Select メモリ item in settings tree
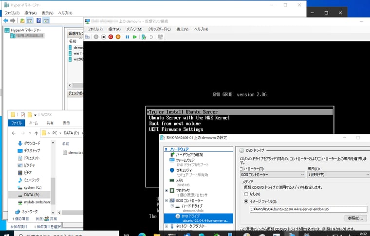This screenshot has width=370, height=236. click(180, 181)
